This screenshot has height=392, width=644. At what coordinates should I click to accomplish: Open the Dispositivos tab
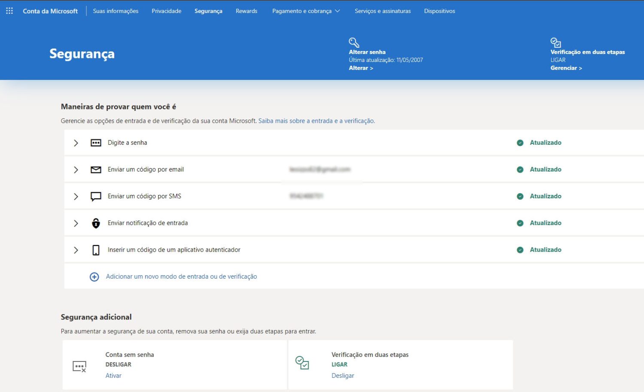coord(440,11)
